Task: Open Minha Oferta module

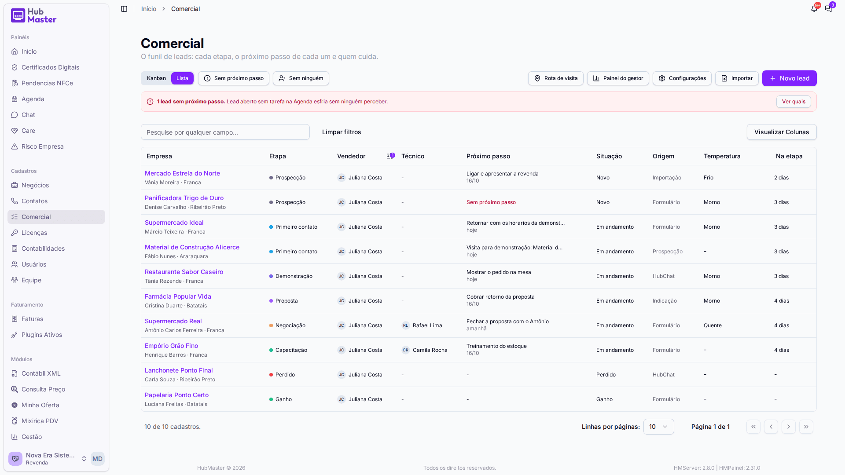Action: coord(56,405)
